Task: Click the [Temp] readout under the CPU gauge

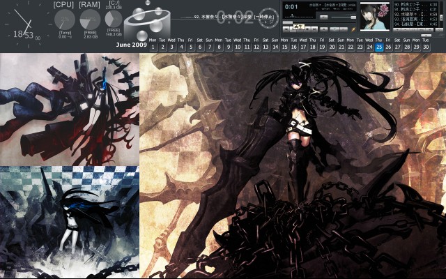Action: (x=65, y=35)
